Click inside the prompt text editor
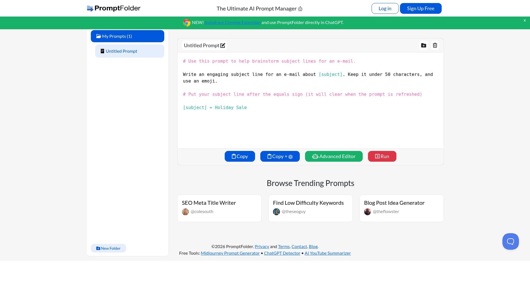The height and width of the screenshot is (298, 530). point(310,127)
